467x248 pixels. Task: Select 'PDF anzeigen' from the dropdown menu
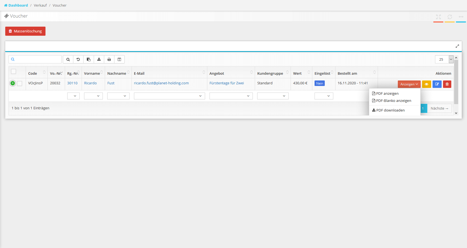click(387, 94)
